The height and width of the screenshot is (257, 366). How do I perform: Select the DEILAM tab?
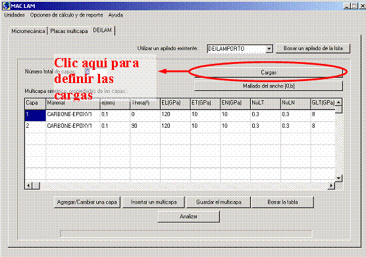click(x=102, y=30)
